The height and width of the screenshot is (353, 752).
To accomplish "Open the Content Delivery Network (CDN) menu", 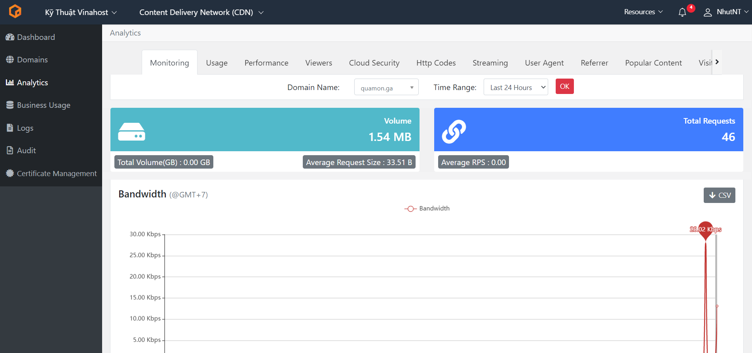I will point(201,12).
